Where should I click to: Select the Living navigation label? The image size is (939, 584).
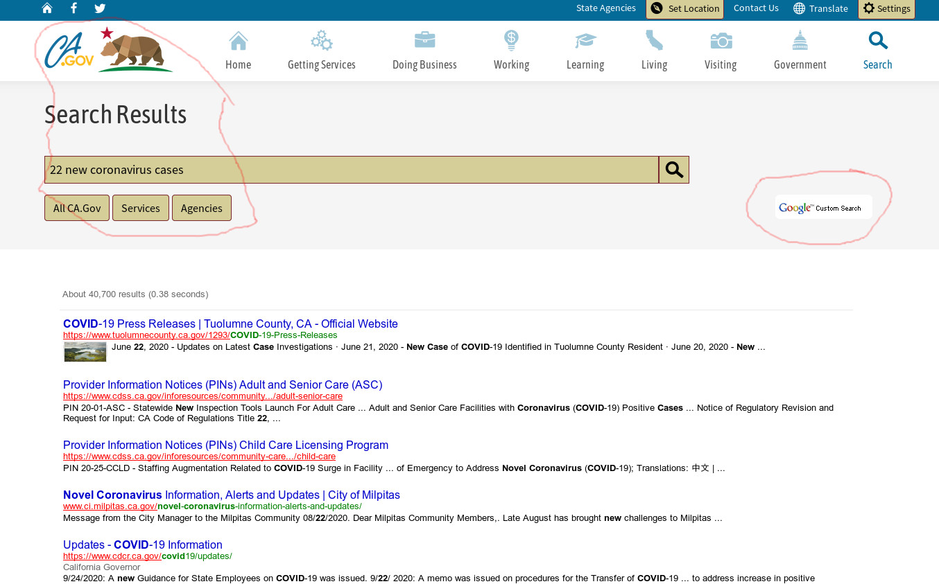tap(654, 65)
